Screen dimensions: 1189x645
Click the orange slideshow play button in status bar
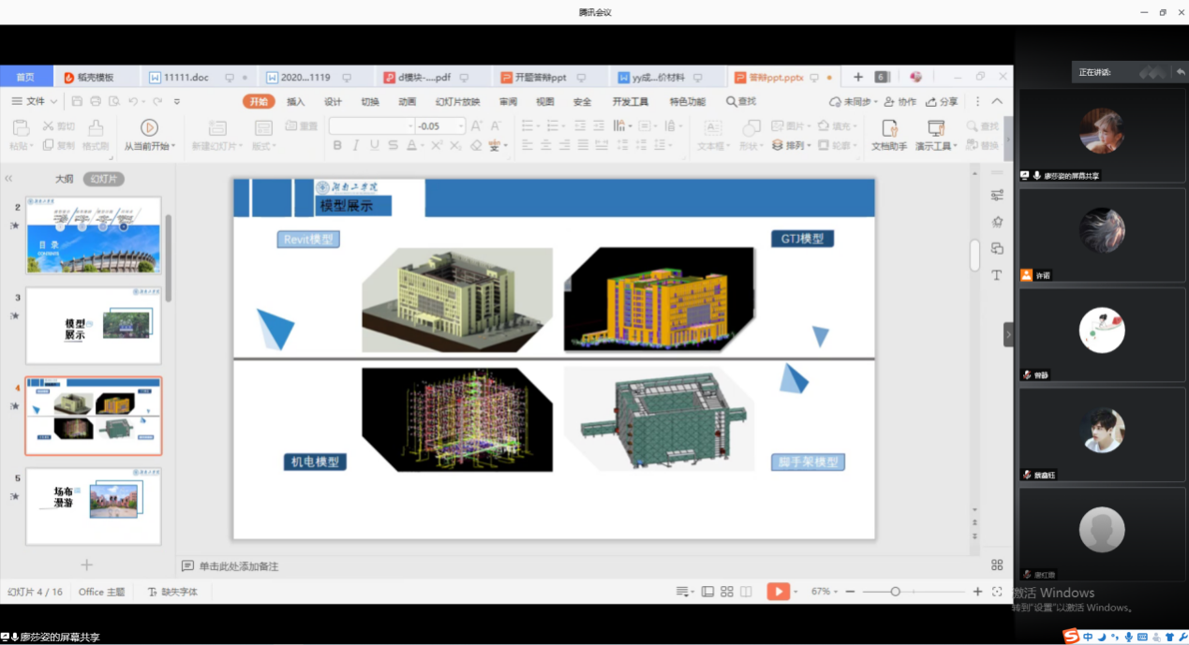pos(778,592)
